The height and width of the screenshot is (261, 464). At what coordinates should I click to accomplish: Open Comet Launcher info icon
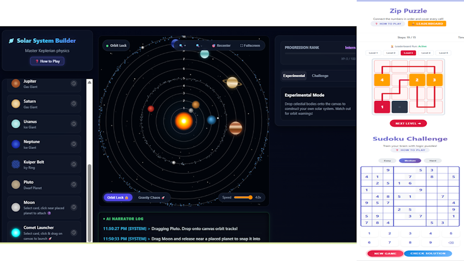point(74,233)
